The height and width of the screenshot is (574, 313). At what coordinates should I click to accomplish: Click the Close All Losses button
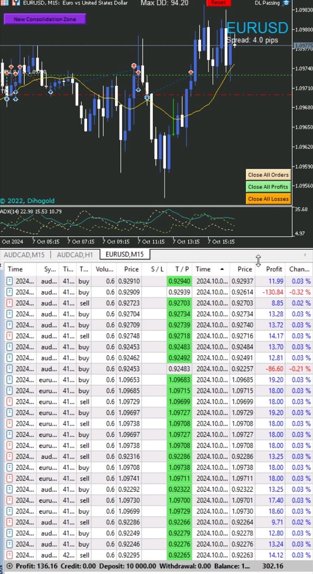pos(268,199)
